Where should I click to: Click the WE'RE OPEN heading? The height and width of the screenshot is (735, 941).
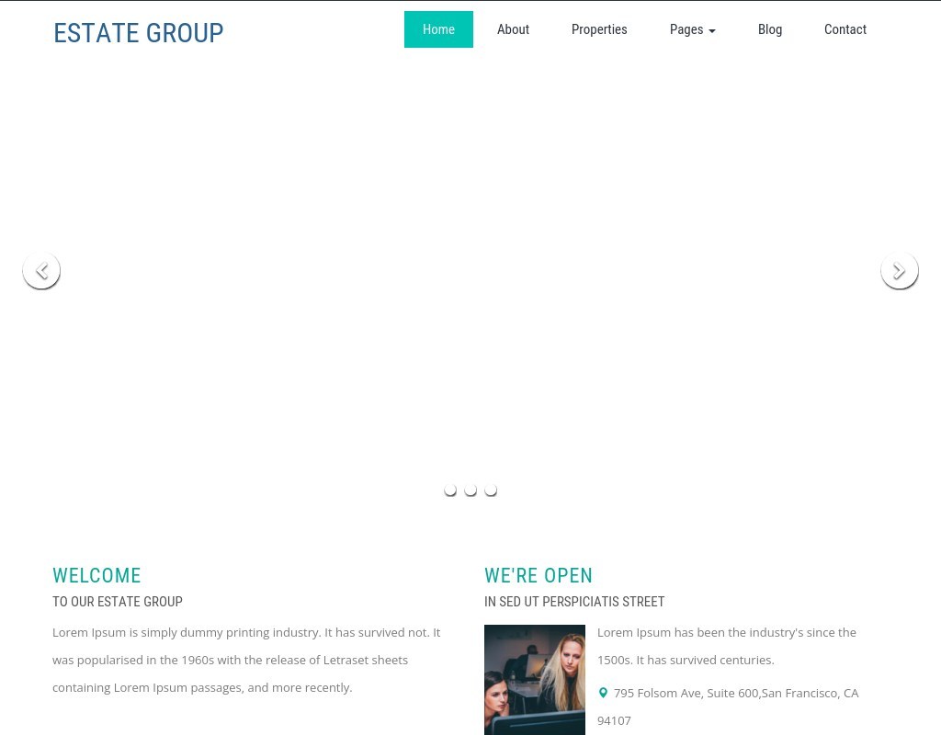[x=539, y=576]
